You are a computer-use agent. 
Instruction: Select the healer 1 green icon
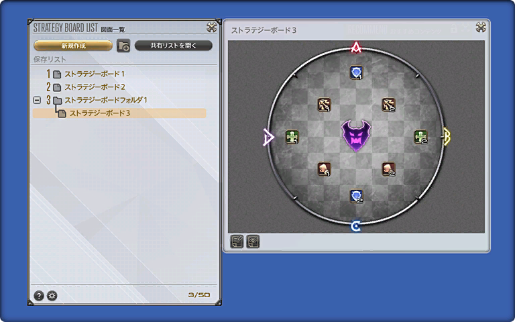tap(292, 137)
